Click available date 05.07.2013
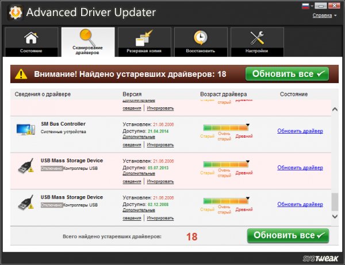Viewport: 345px width, 265px height. tap(158, 168)
